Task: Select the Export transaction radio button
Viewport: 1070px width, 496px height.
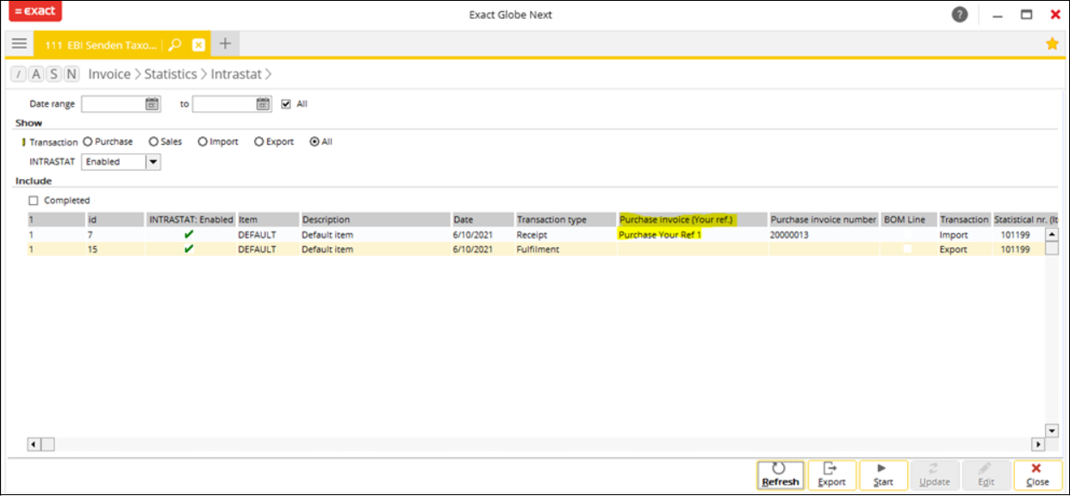Action: 258,142
